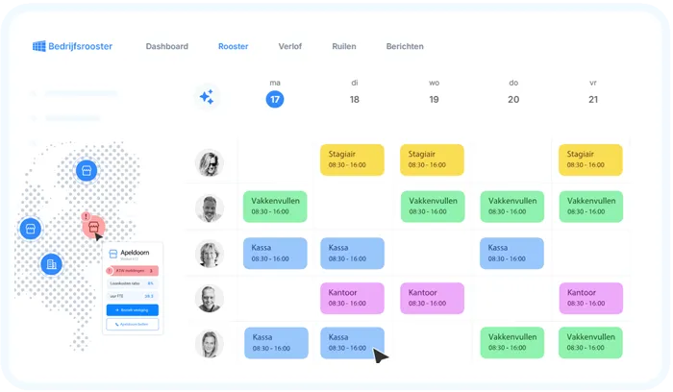The height and width of the screenshot is (392, 673).
Task: Click the first employee avatar photo
Action: 209,162
